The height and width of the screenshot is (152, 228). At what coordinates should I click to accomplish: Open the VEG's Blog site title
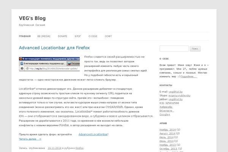[x=32, y=18]
